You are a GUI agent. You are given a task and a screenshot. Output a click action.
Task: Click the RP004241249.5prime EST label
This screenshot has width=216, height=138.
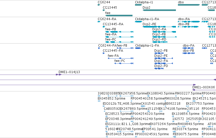(147, 119)
